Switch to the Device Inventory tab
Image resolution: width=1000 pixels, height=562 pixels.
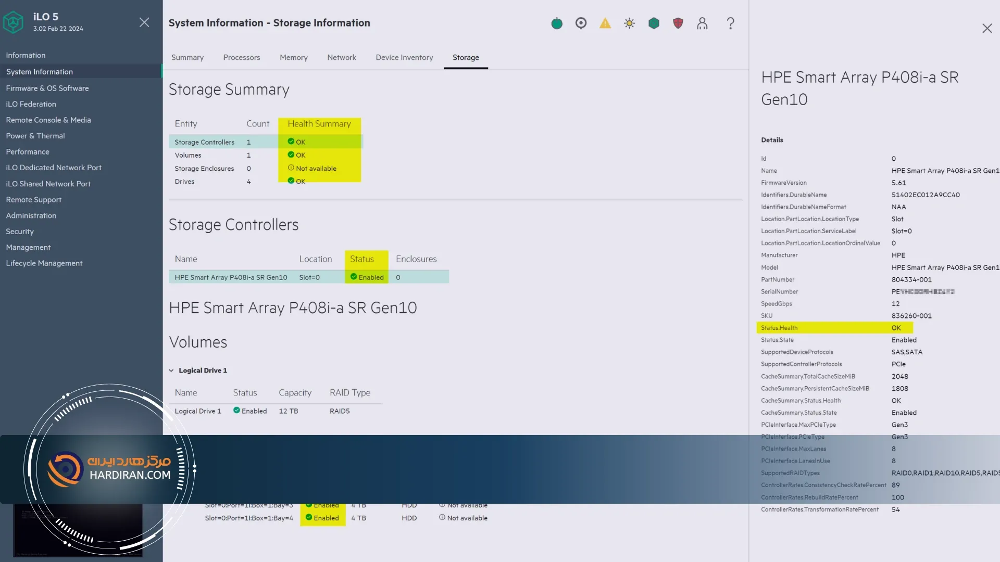coord(404,57)
